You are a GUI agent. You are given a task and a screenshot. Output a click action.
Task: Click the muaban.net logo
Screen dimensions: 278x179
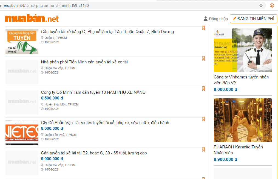tap(32, 18)
